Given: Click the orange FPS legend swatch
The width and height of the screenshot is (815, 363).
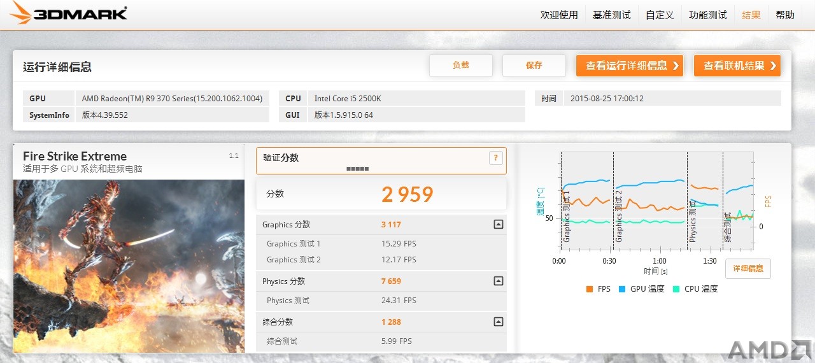Looking at the screenshot, I should 589,289.
